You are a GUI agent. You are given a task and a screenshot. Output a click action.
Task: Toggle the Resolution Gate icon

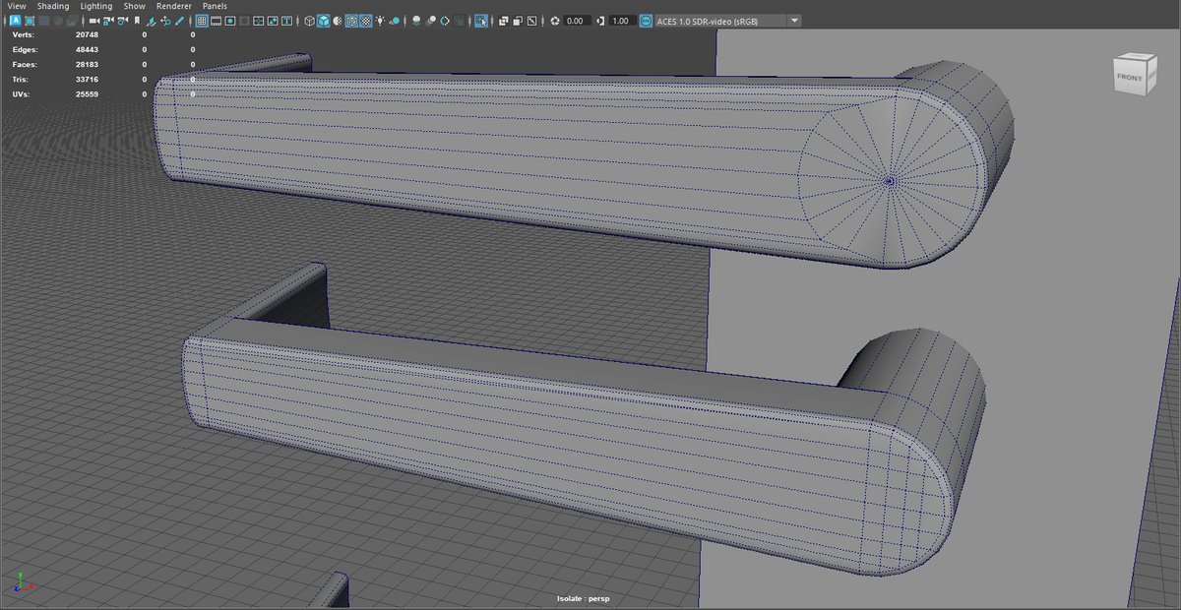[230, 21]
